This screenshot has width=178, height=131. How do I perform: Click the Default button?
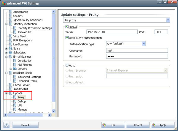point(25,125)
